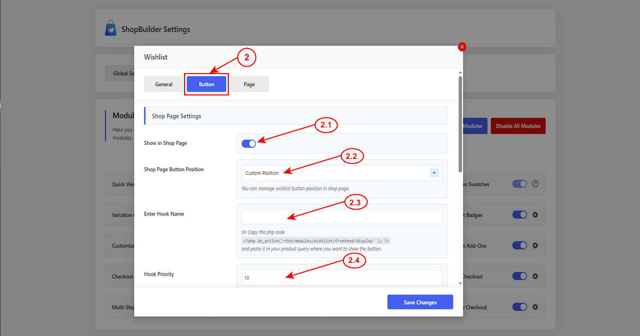Image resolution: width=640 pixels, height=336 pixels.
Task: Click the red Disable All Modules button
Action: click(x=518, y=126)
